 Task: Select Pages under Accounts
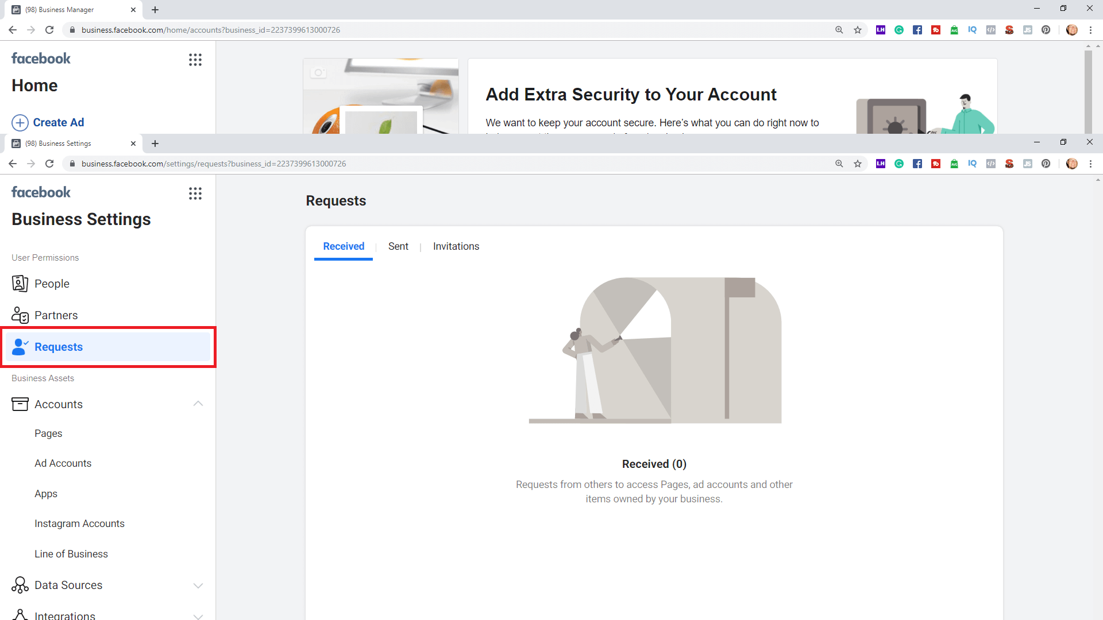tap(48, 433)
